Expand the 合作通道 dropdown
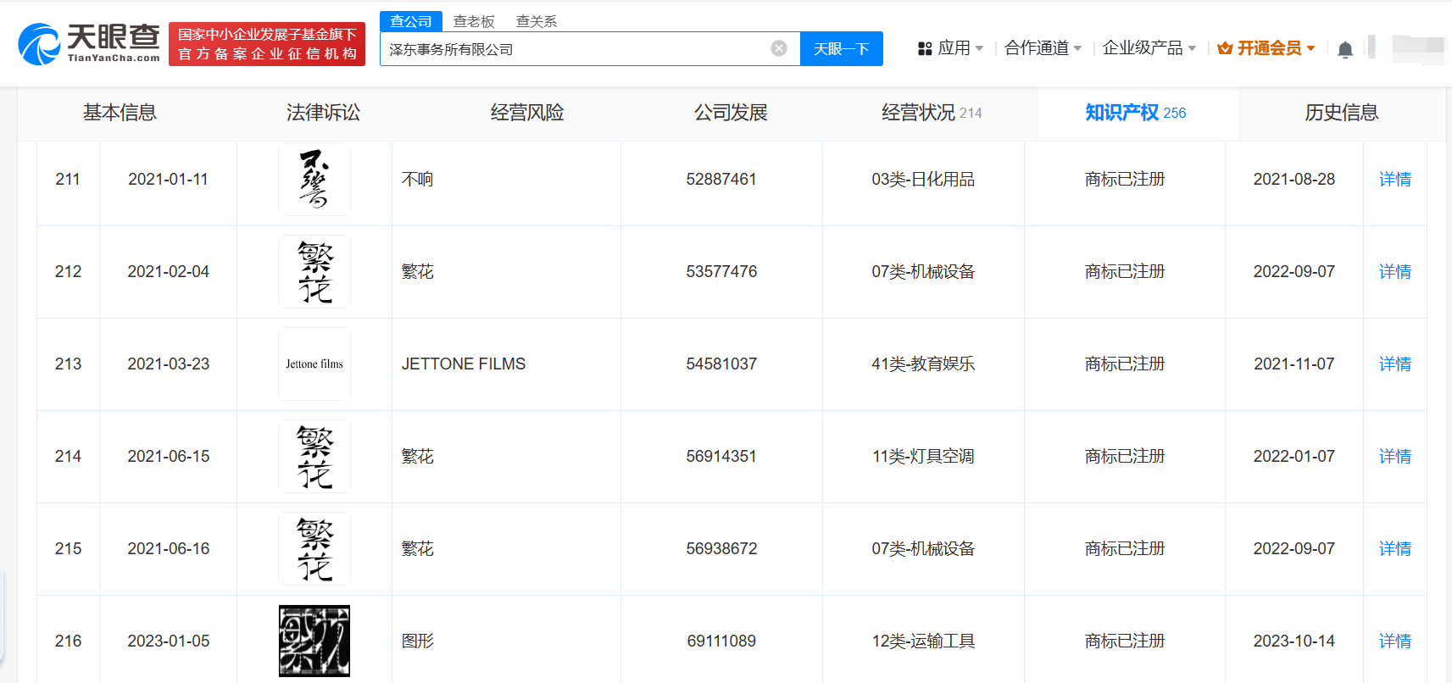Image resolution: width=1452 pixels, height=683 pixels. click(1043, 48)
